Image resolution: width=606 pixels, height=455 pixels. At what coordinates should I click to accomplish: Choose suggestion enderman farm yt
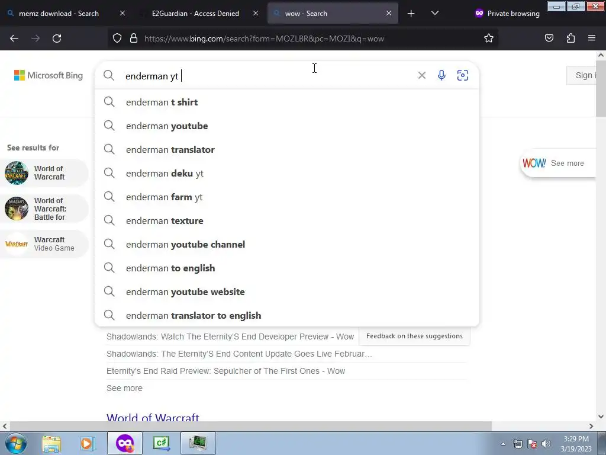(x=287, y=197)
